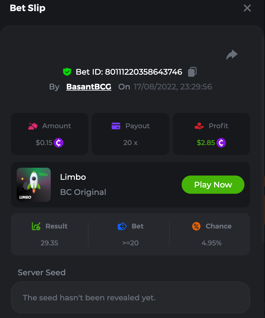Click the orange Chance percent icon

196,226
